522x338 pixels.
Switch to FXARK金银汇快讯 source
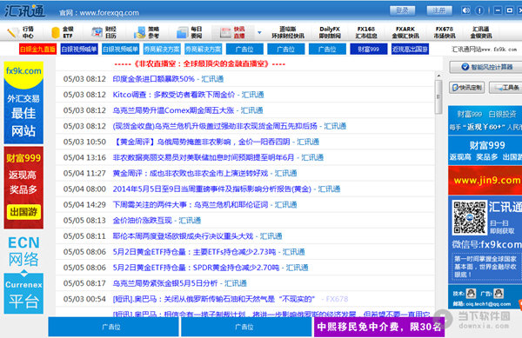(x=405, y=32)
